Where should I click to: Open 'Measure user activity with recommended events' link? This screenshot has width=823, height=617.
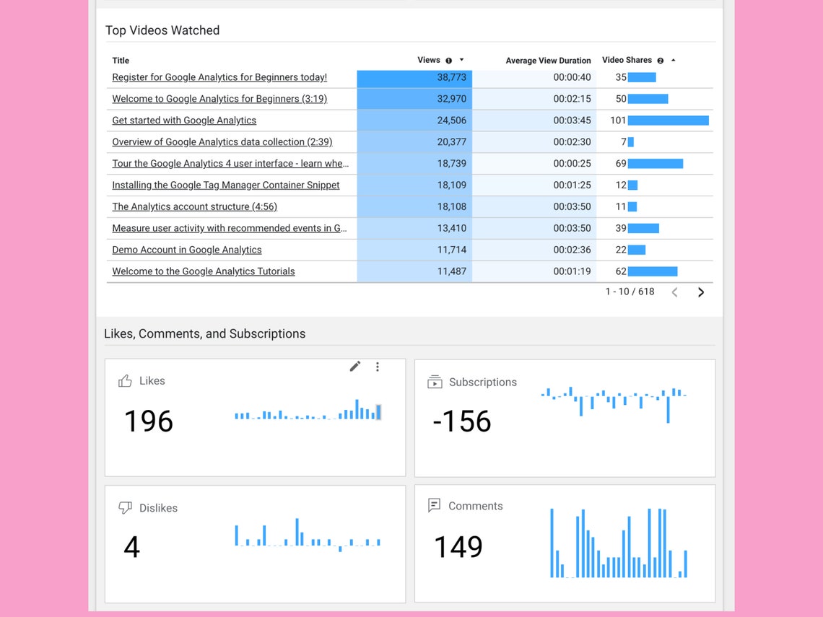point(230,228)
